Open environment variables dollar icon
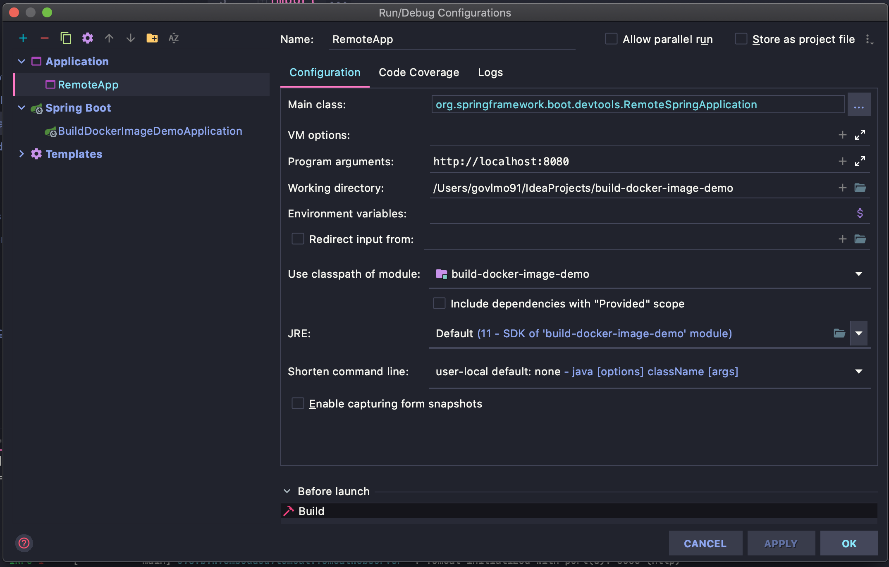This screenshot has width=889, height=567. click(860, 214)
